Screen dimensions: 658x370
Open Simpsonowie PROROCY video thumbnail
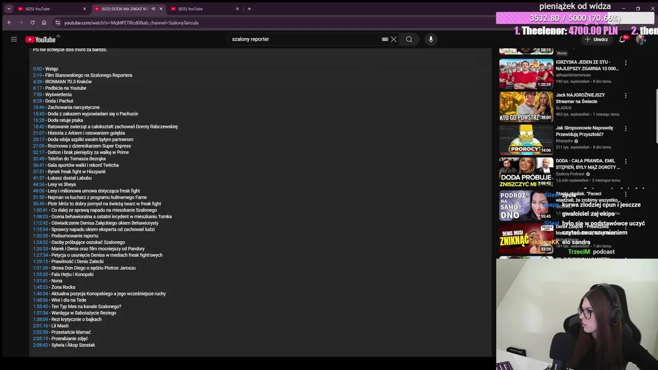point(526,139)
